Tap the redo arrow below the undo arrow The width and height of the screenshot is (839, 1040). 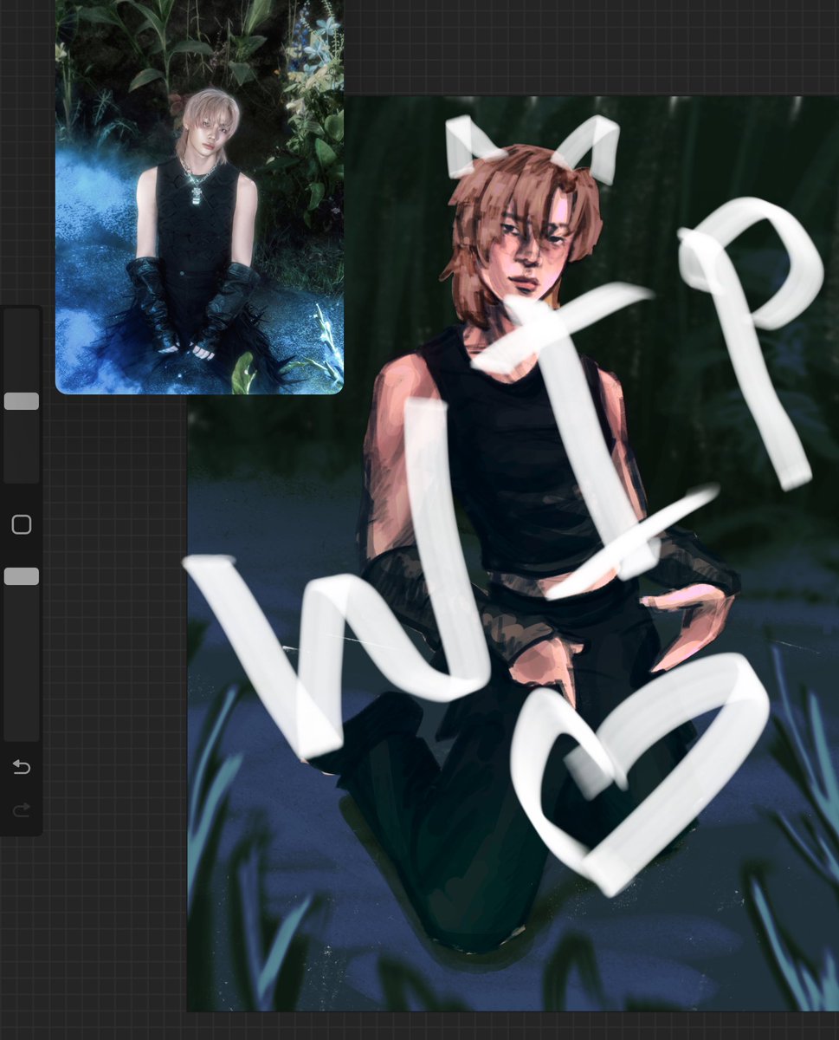pyautogui.click(x=21, y=809)
